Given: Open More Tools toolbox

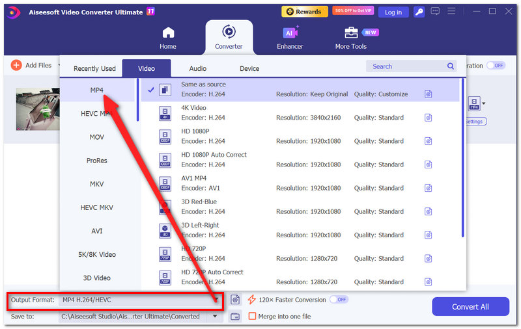Looking at the screenshot, I should pos(351,38).
